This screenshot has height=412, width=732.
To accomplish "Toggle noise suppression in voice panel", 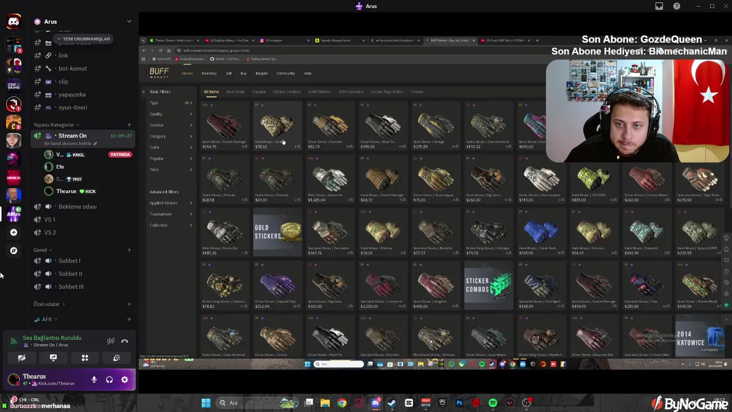I will 111,341.
